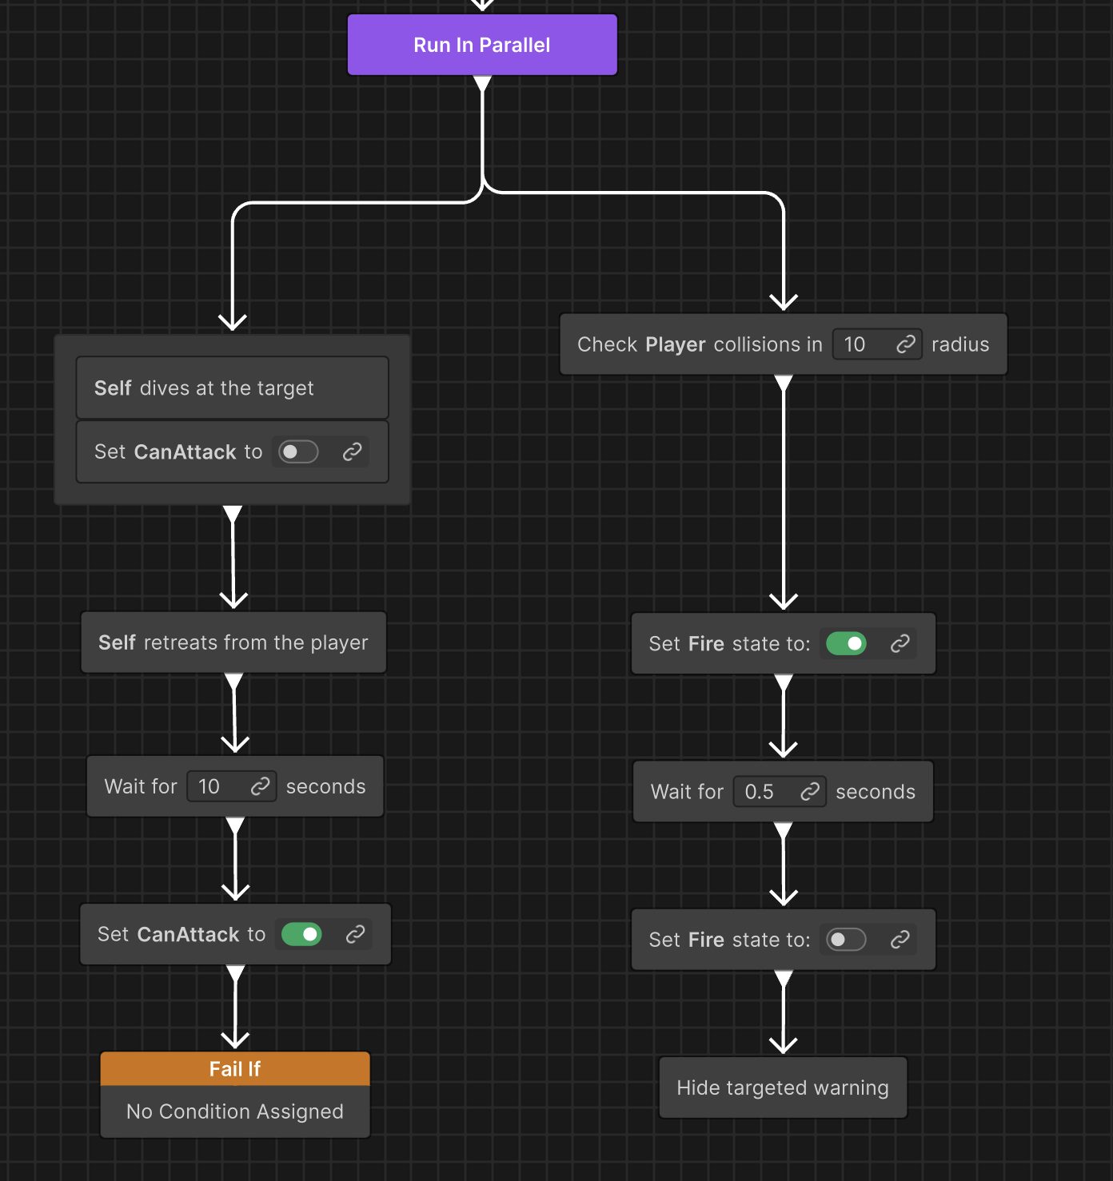
Task: Click the No Condition Assigned area
Action: tap(235, 1111)
